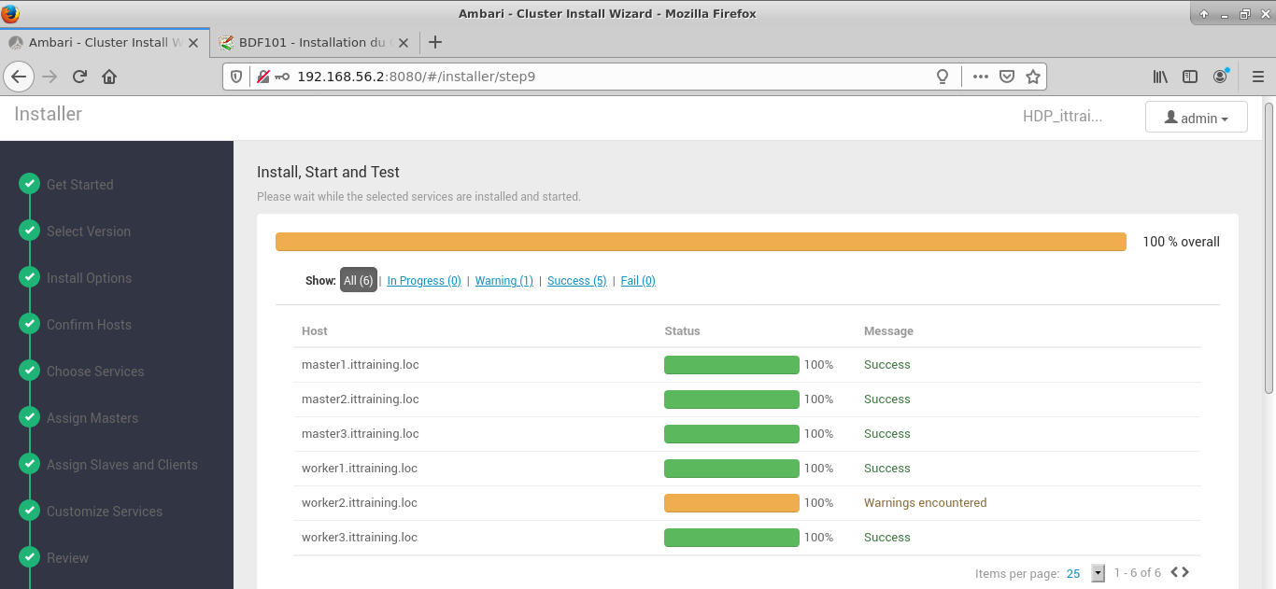
Task: Filter hosts by Warning (1)
Action: click(x=503, y=281)
